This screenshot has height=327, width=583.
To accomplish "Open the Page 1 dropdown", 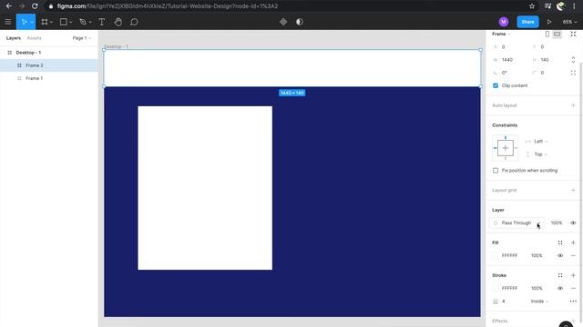I will tap(82, 38).
